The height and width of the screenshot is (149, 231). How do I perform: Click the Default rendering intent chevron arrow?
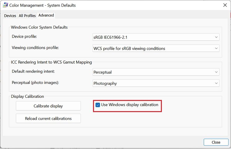click(216, 72)
